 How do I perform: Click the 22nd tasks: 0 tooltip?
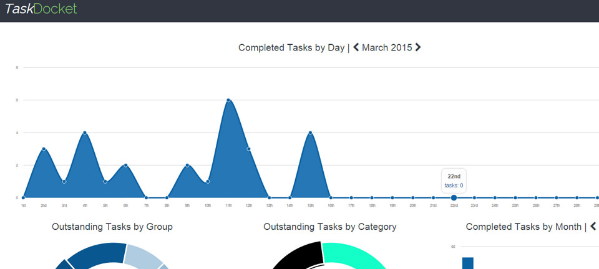tap(454, 181)
